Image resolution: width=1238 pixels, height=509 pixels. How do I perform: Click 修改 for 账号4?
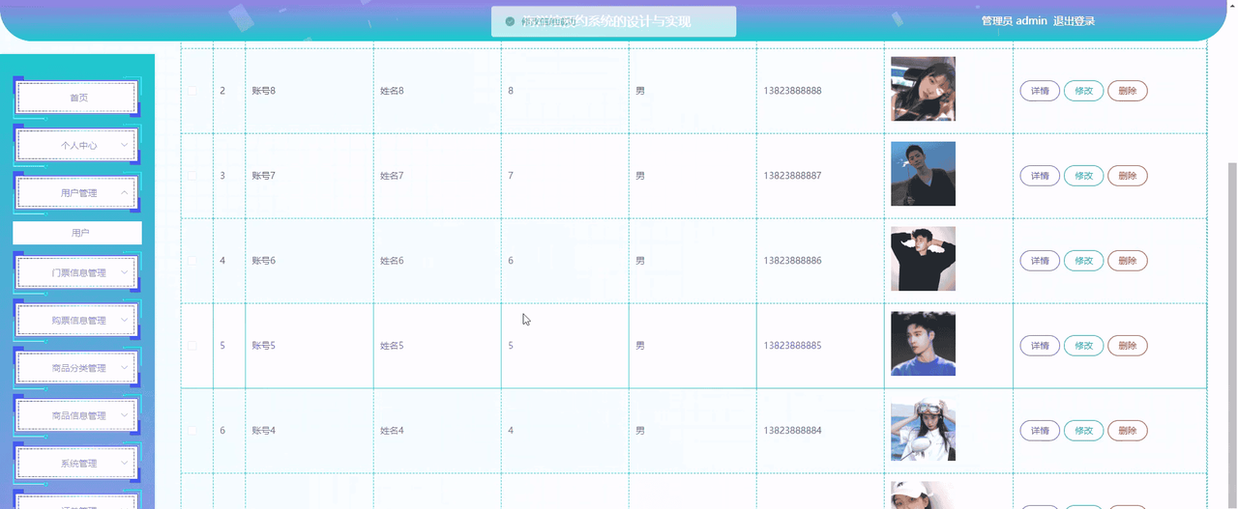1083,431
